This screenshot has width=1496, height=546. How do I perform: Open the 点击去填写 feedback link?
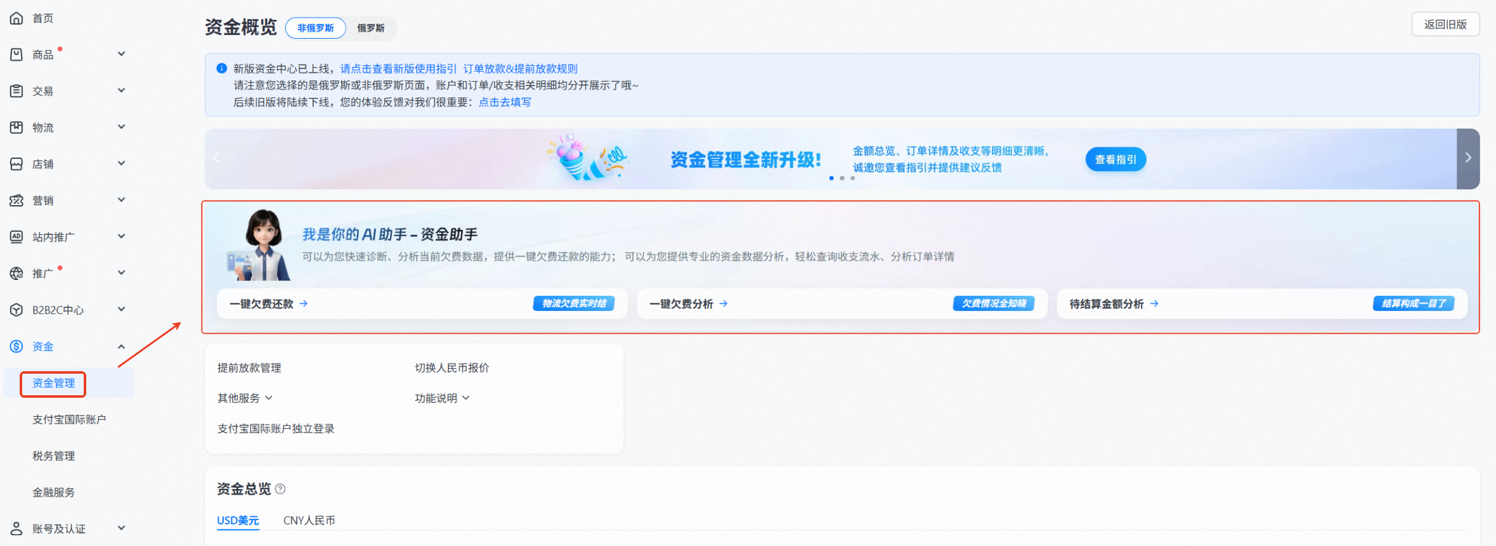(505, 102)
